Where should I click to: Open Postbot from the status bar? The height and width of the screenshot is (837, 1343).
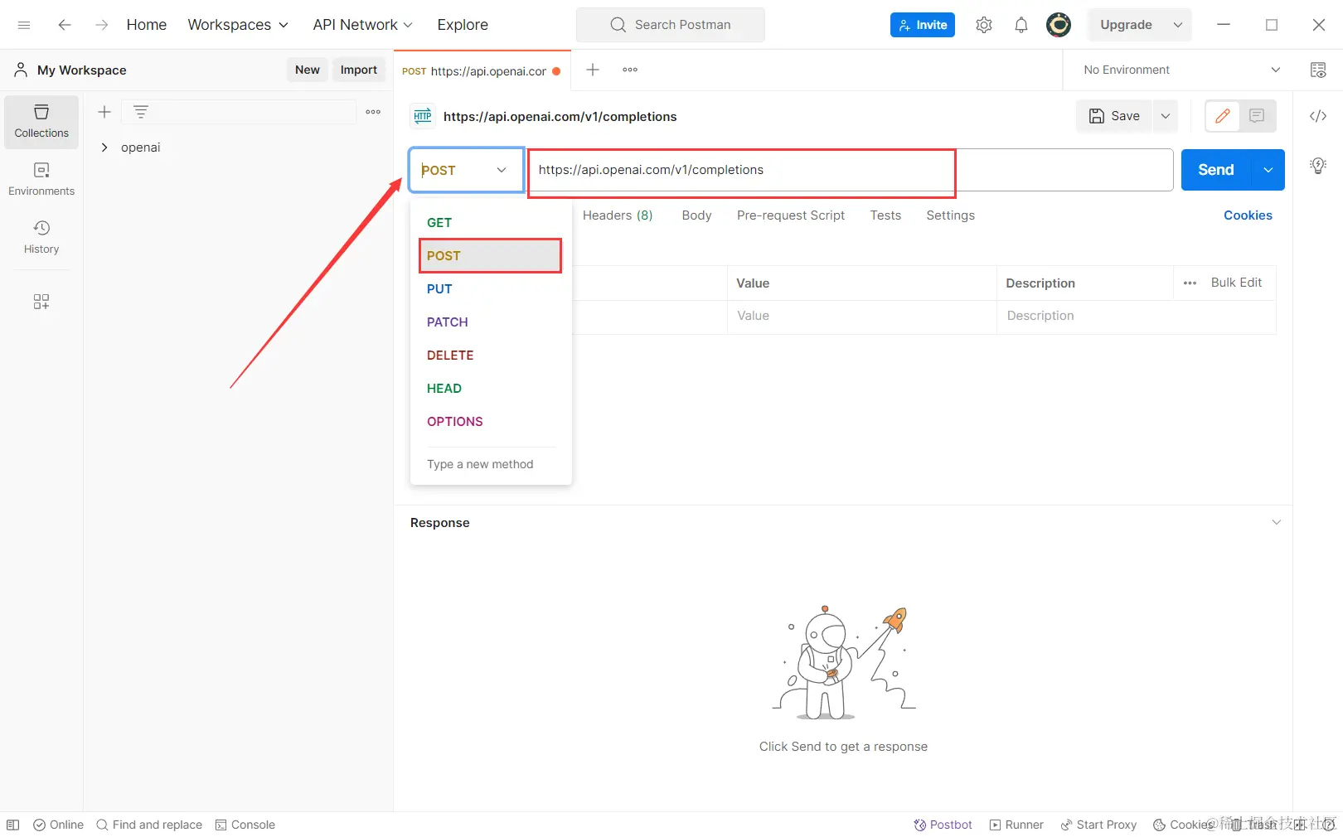(943, 825)
